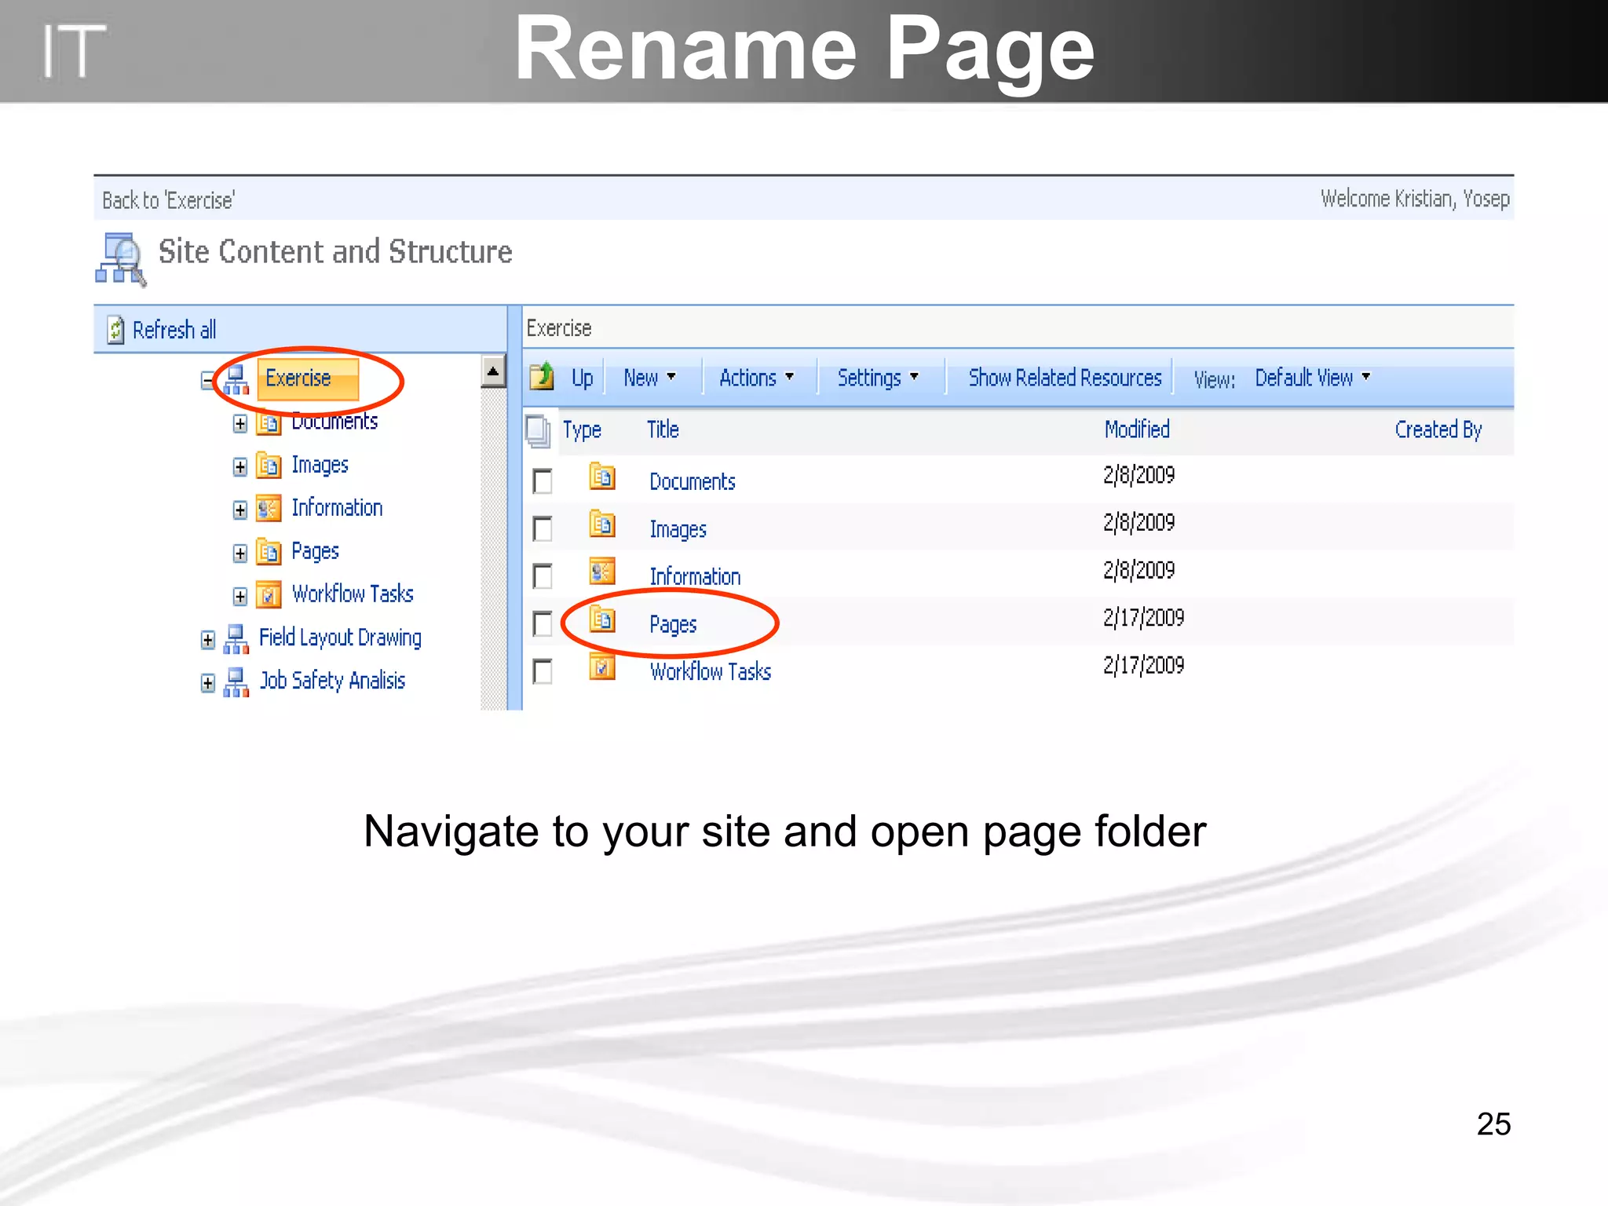Sort by the Modified column header
This screenshot has width=1608, height=1206.
coord(1137,429)
